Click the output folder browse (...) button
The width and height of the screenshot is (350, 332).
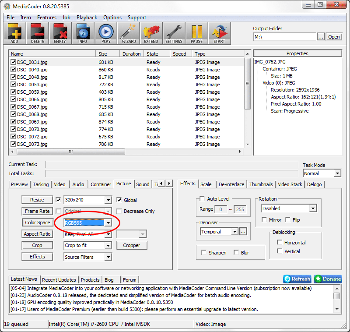click(x=321, y=37)
